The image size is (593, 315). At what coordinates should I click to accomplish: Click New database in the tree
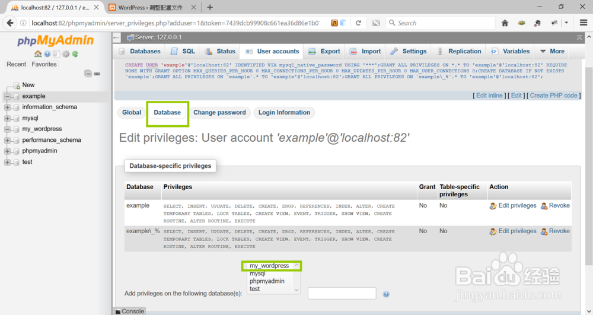point(28,85)
